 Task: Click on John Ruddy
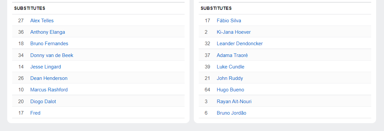(230, 78)
